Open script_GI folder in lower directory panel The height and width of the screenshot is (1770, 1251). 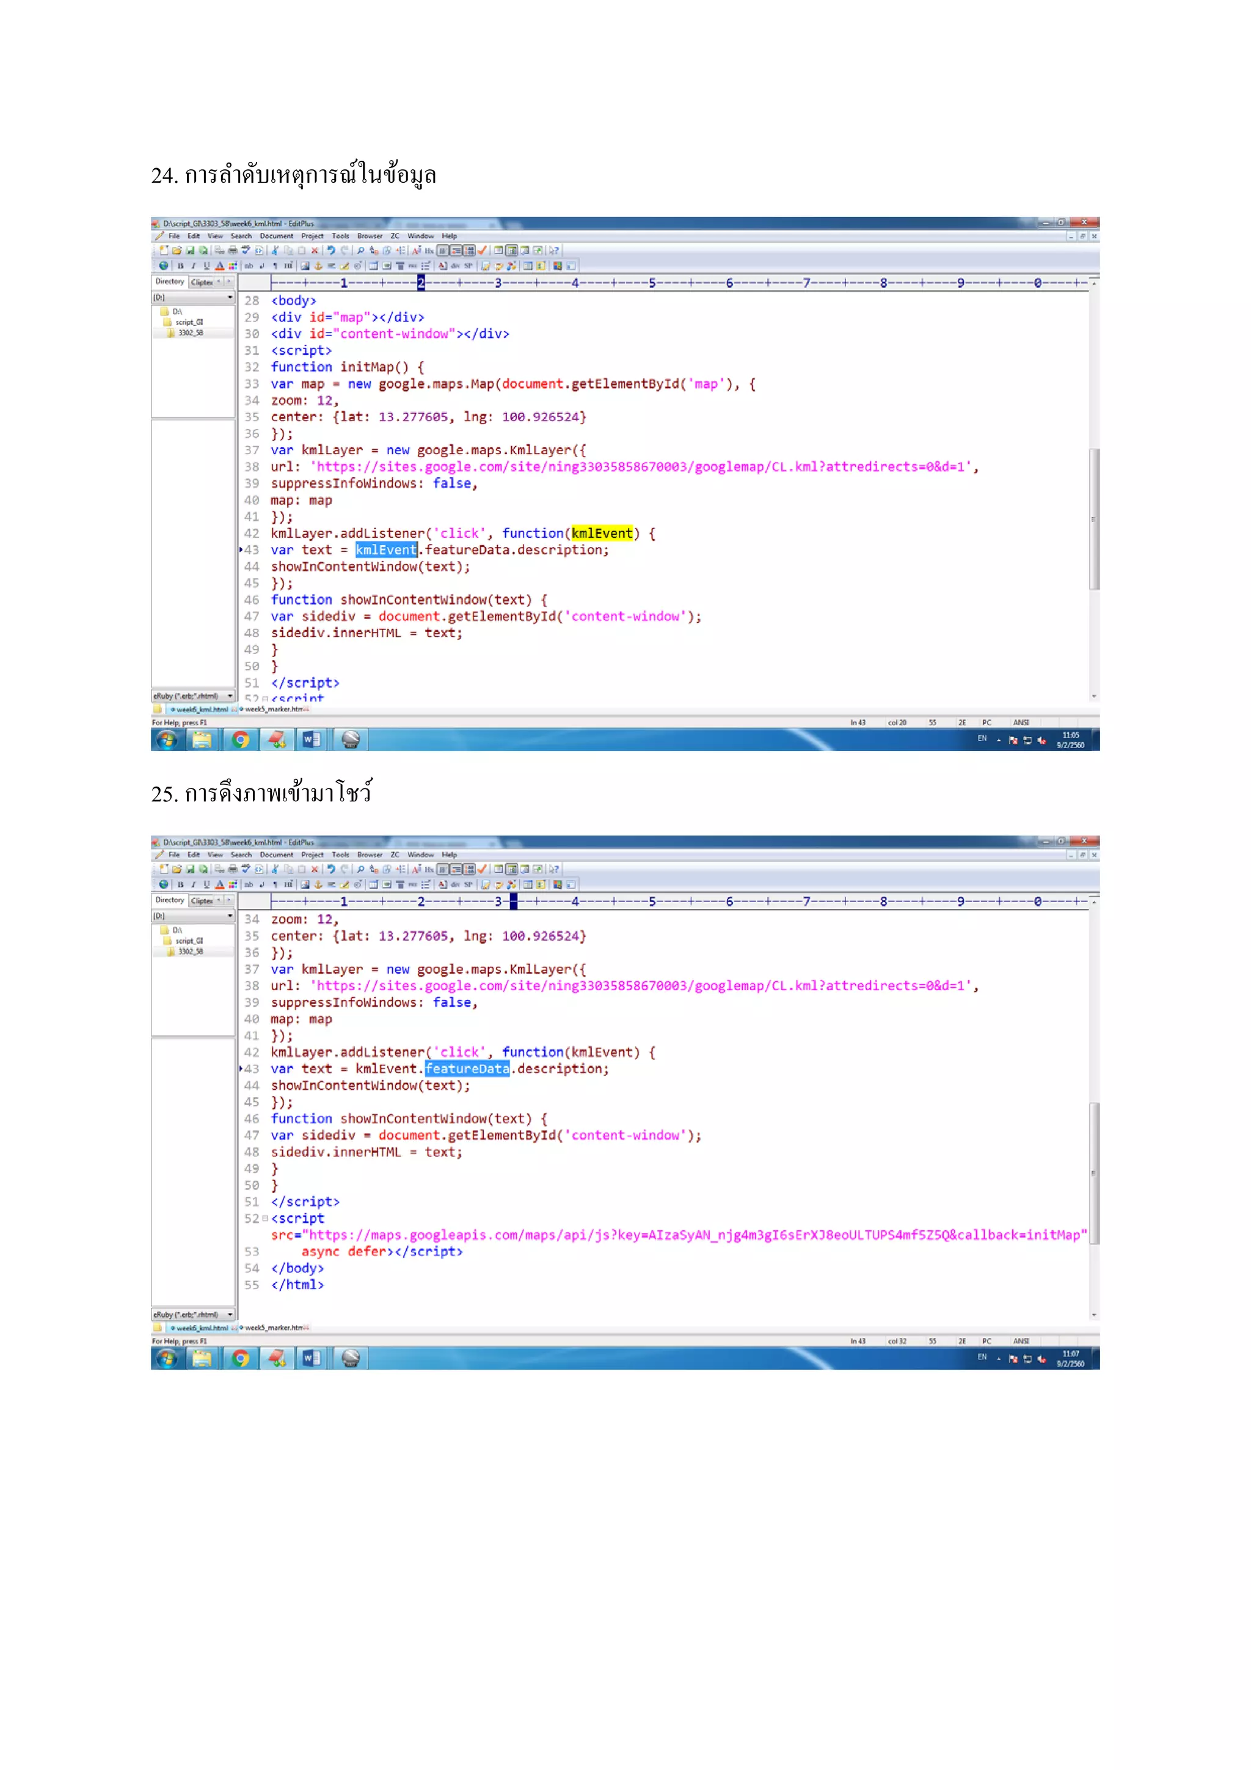click(x=189, y=941)
